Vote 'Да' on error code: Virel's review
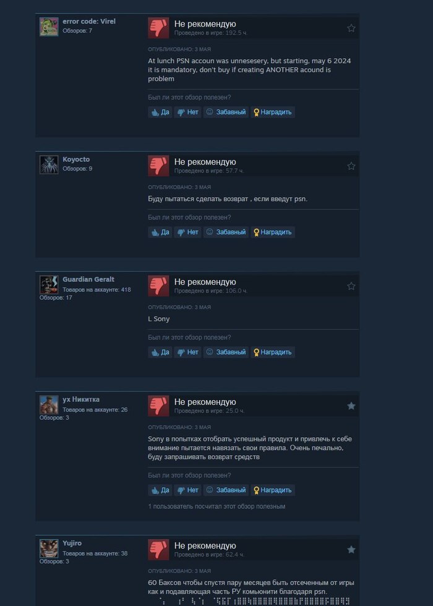 pos(160,112)
